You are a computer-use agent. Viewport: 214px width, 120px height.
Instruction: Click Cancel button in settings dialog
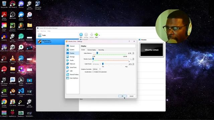(x=131, y=96)
